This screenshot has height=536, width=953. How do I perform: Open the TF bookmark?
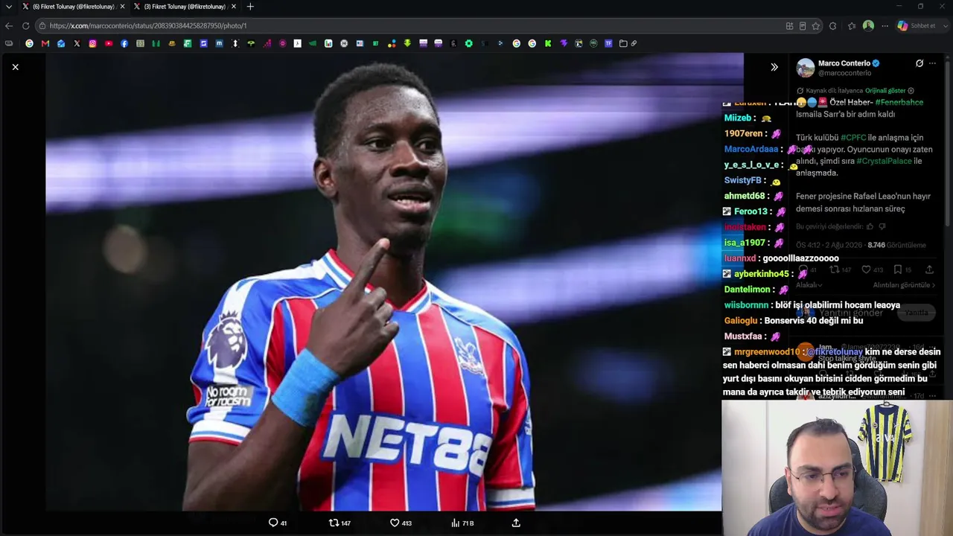click(x=608, y=43)
